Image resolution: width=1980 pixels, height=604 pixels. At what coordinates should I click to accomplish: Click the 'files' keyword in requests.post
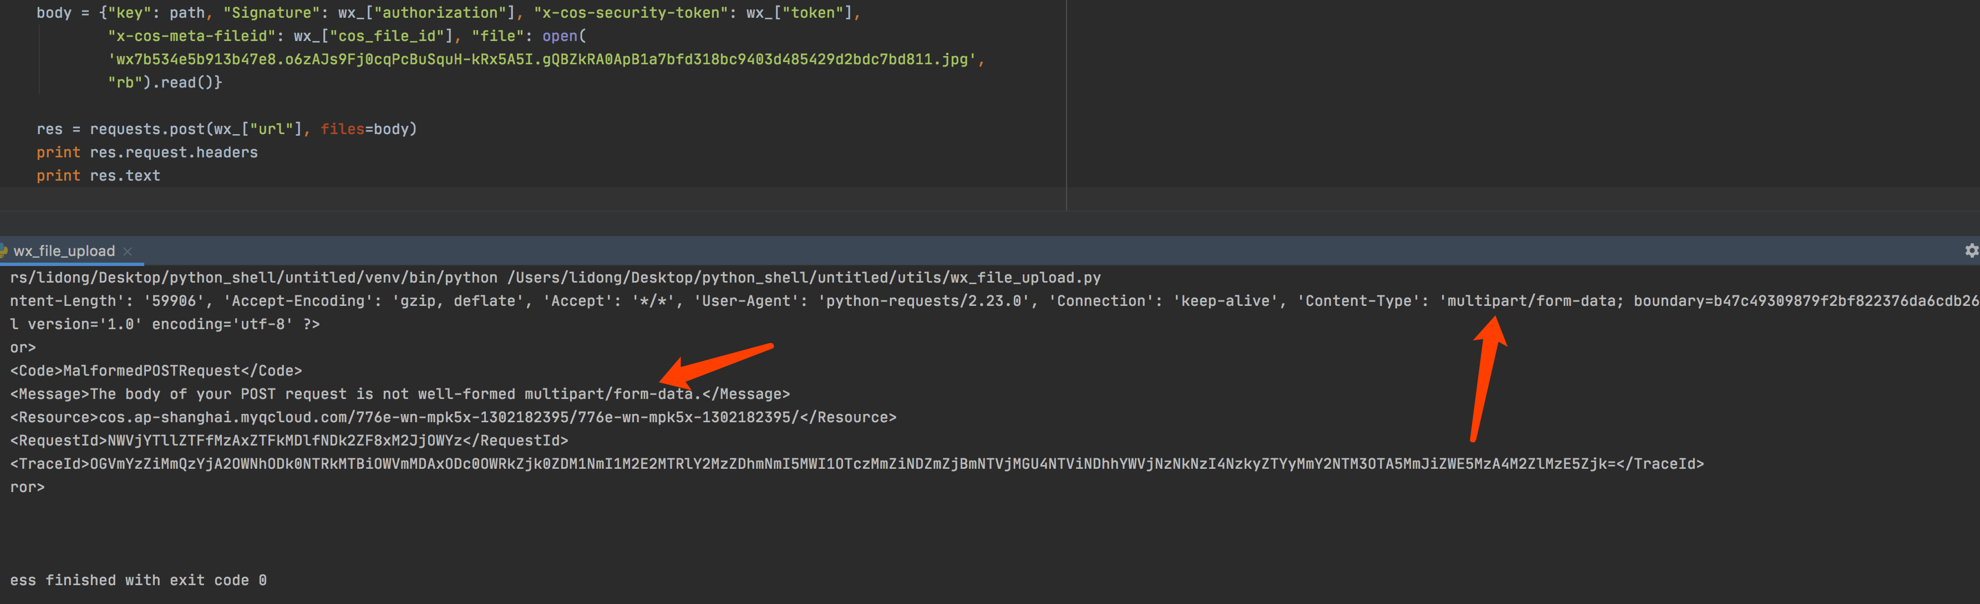(x=342, y=129)
